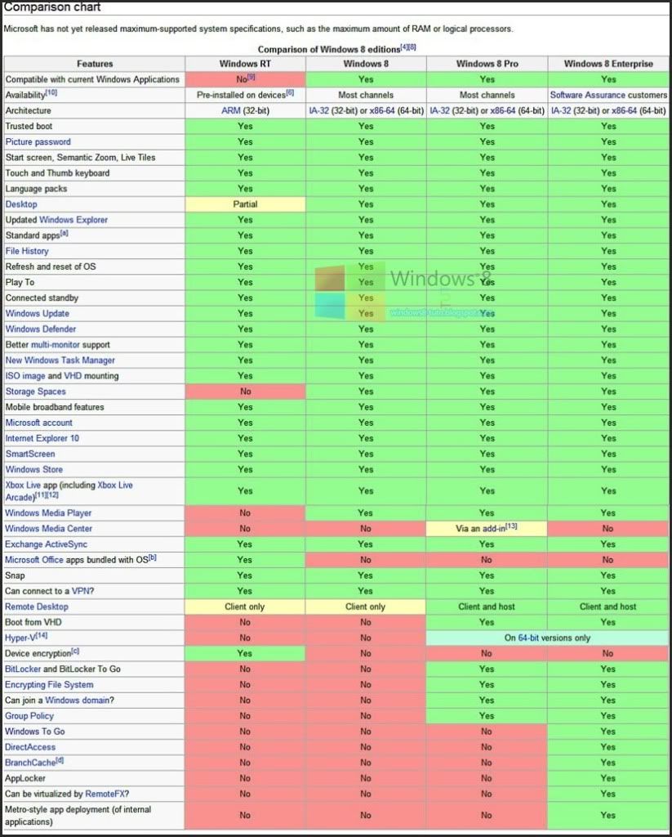This screenshot has height=837, width=672.
Task: Open the Windows To Go link
Action: tap(35, 732)
